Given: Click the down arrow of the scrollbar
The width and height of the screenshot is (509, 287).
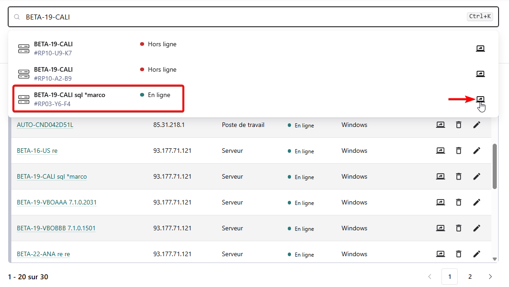Looking at the screenshot, I should (494, 259).
